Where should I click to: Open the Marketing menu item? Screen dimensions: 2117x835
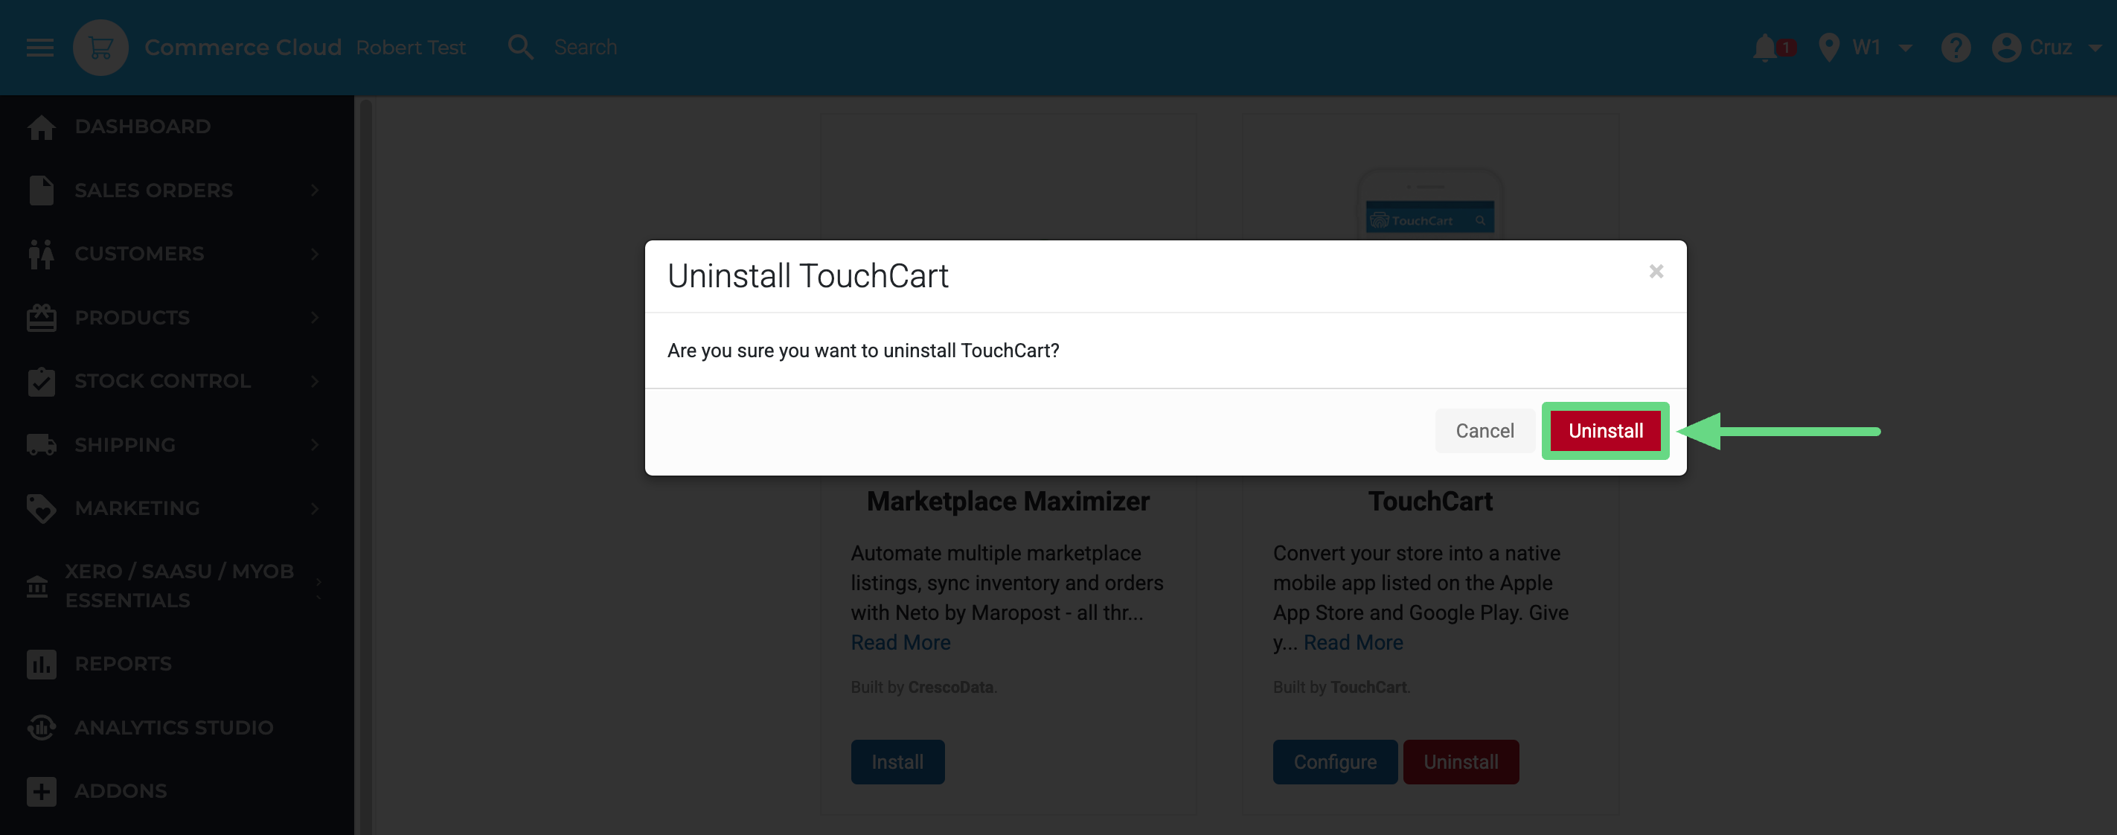[x=137, y=508]
